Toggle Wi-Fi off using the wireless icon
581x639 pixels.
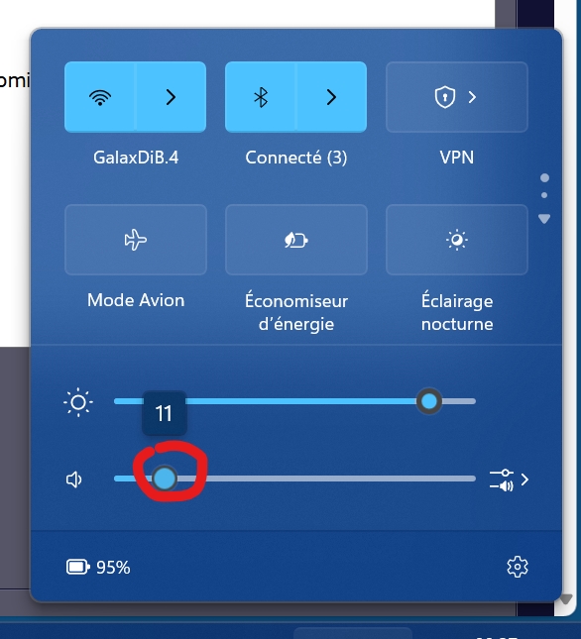click(x=99, y=97)
